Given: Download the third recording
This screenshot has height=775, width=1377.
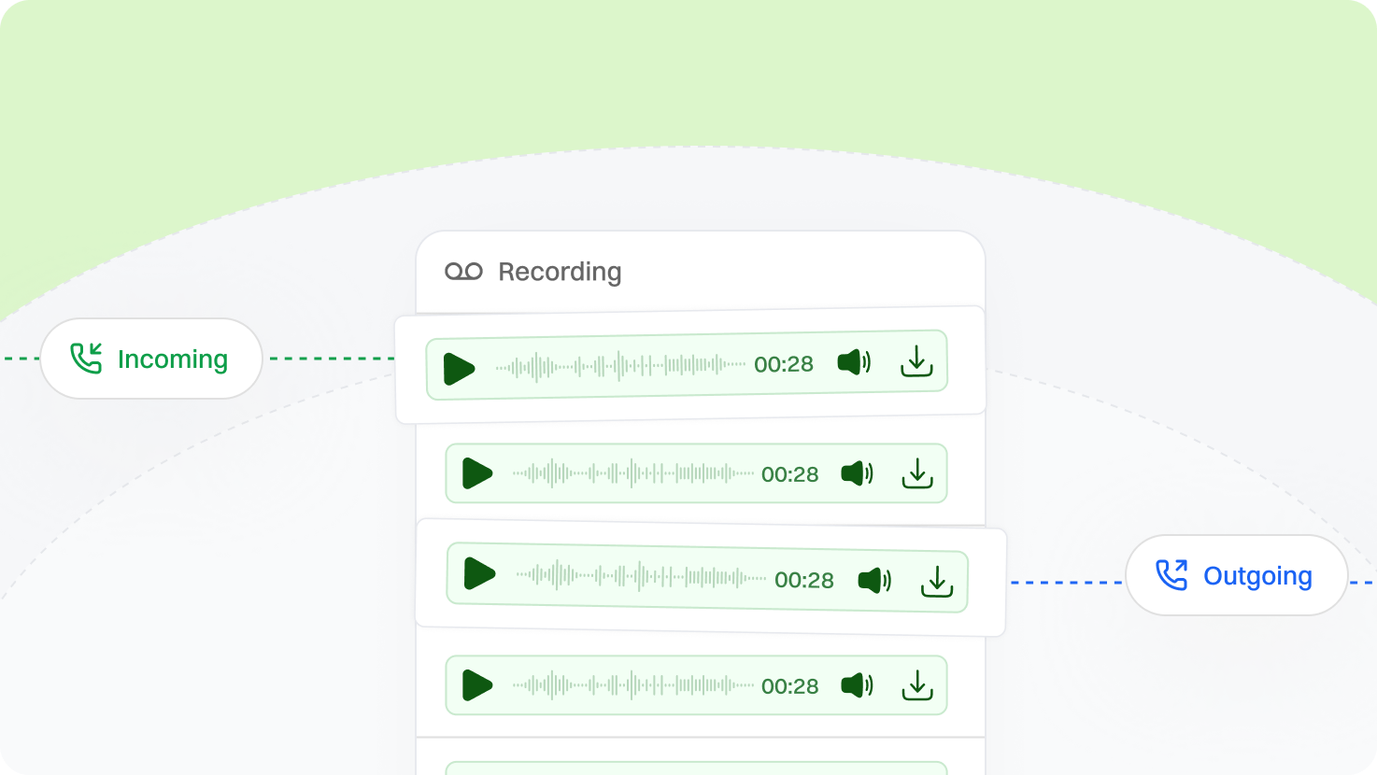Looking at the screenshot, I should tap(936, 582).
